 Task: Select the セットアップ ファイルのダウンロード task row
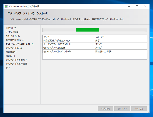[x=95, y=44]
